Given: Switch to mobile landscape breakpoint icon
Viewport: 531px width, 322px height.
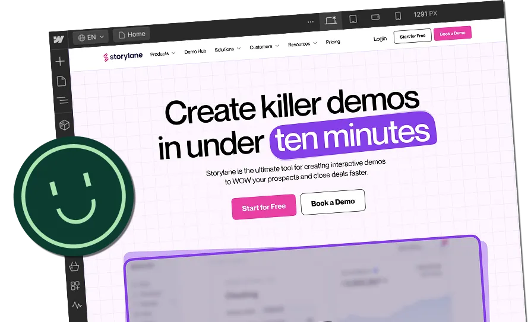Looking at the screenshot, I should [x=375, y=17].
